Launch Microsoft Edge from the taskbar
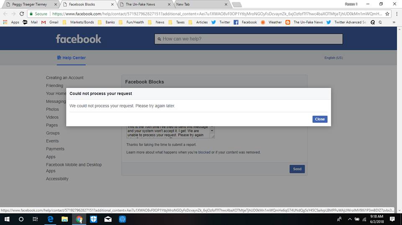The height and width of the screenshot is (225, 402). [50, 219]
